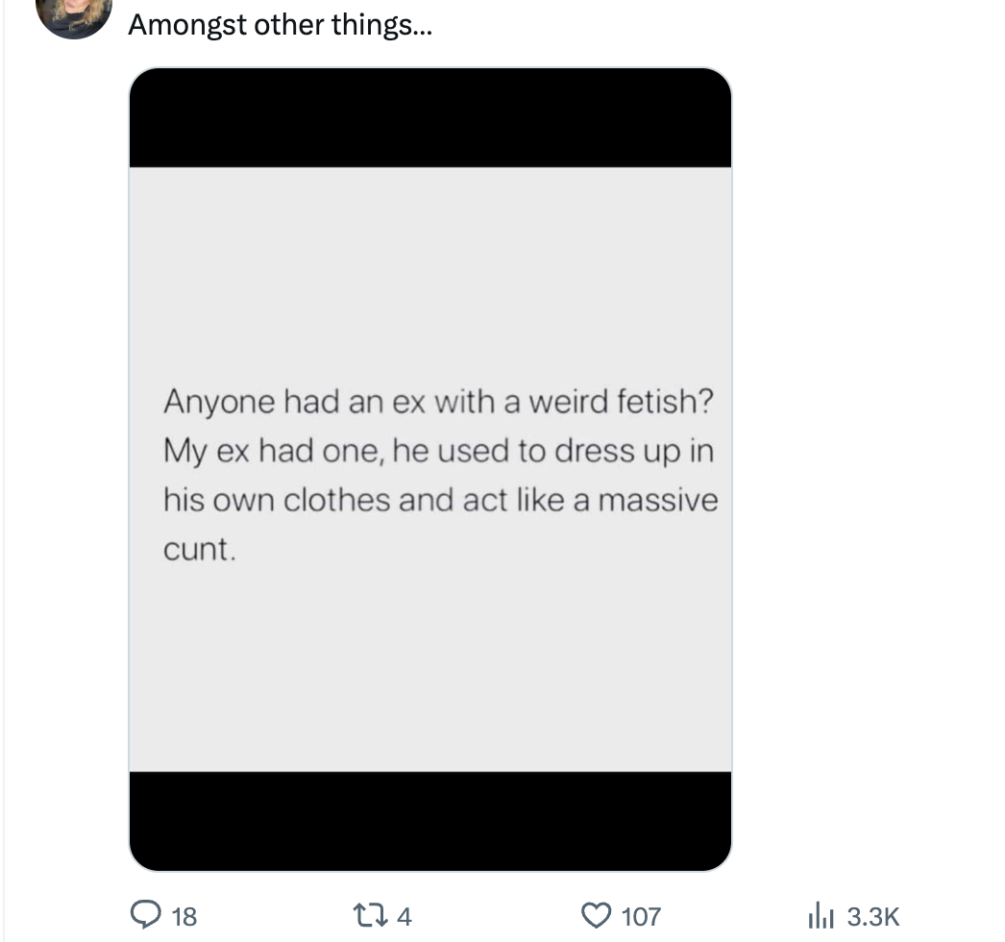This screenshot has height=942, width=1005.
Task: Click the top black bar of the image
Action: 430,118
